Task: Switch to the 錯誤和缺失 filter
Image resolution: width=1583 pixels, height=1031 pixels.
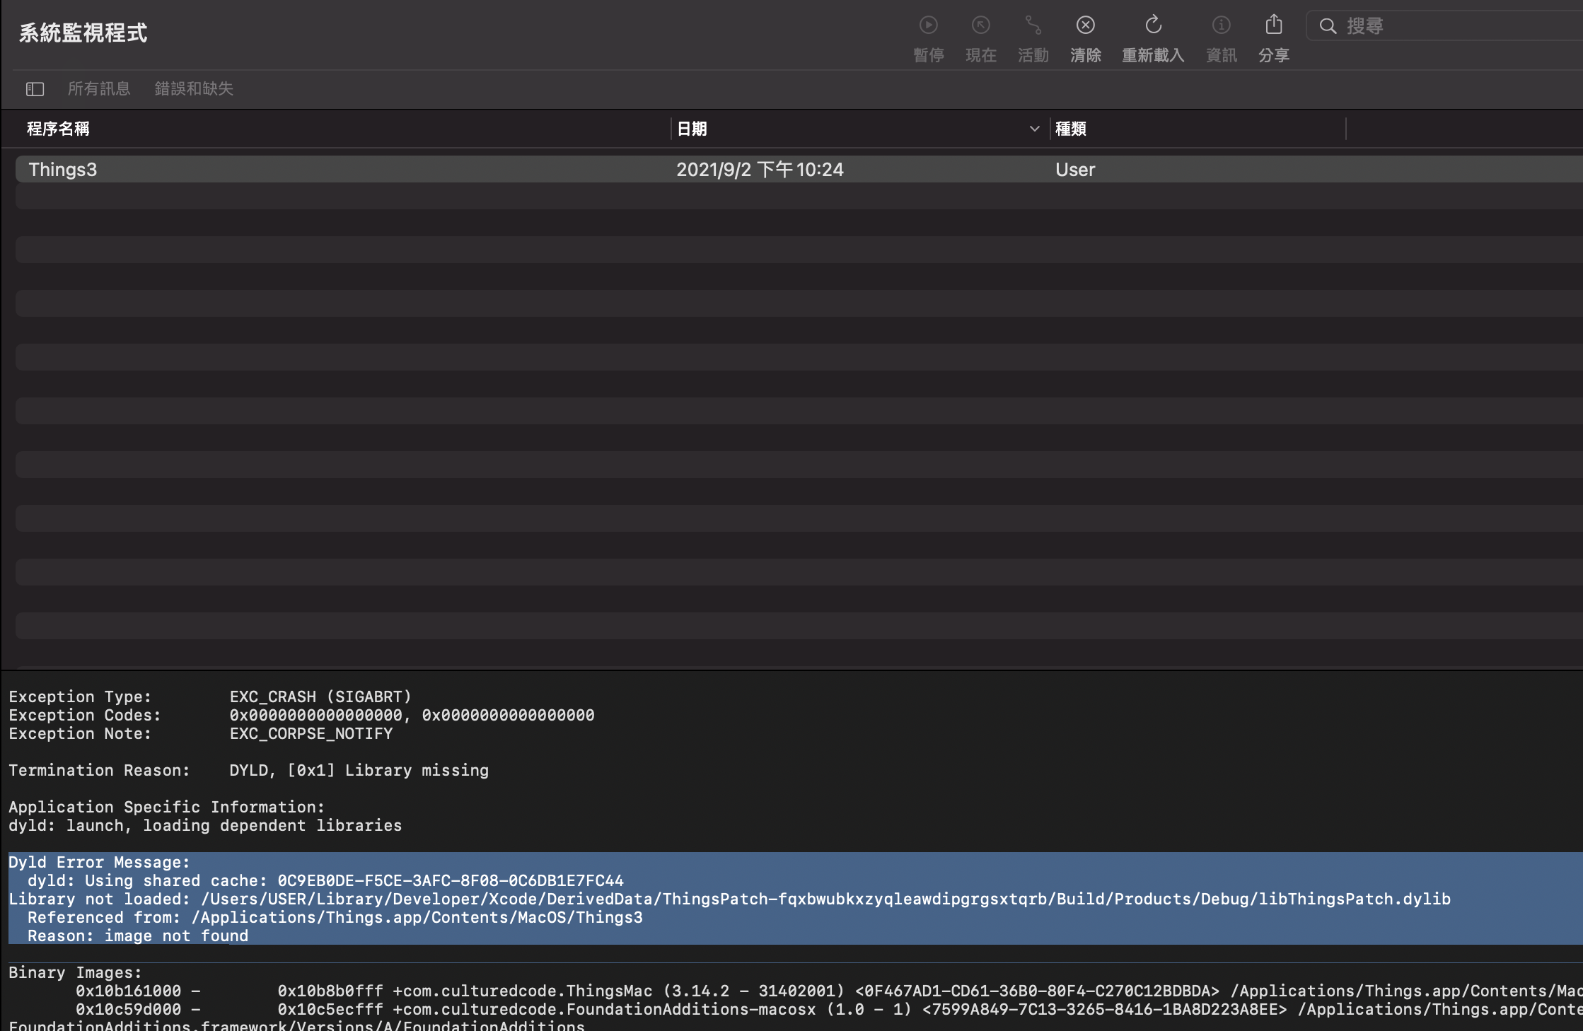Action: 194,88
